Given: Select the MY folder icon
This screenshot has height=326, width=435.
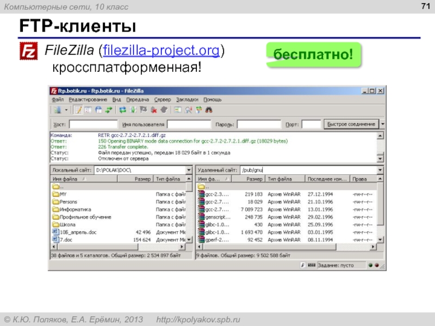Looking at the screenshot, I should [56, 194].
